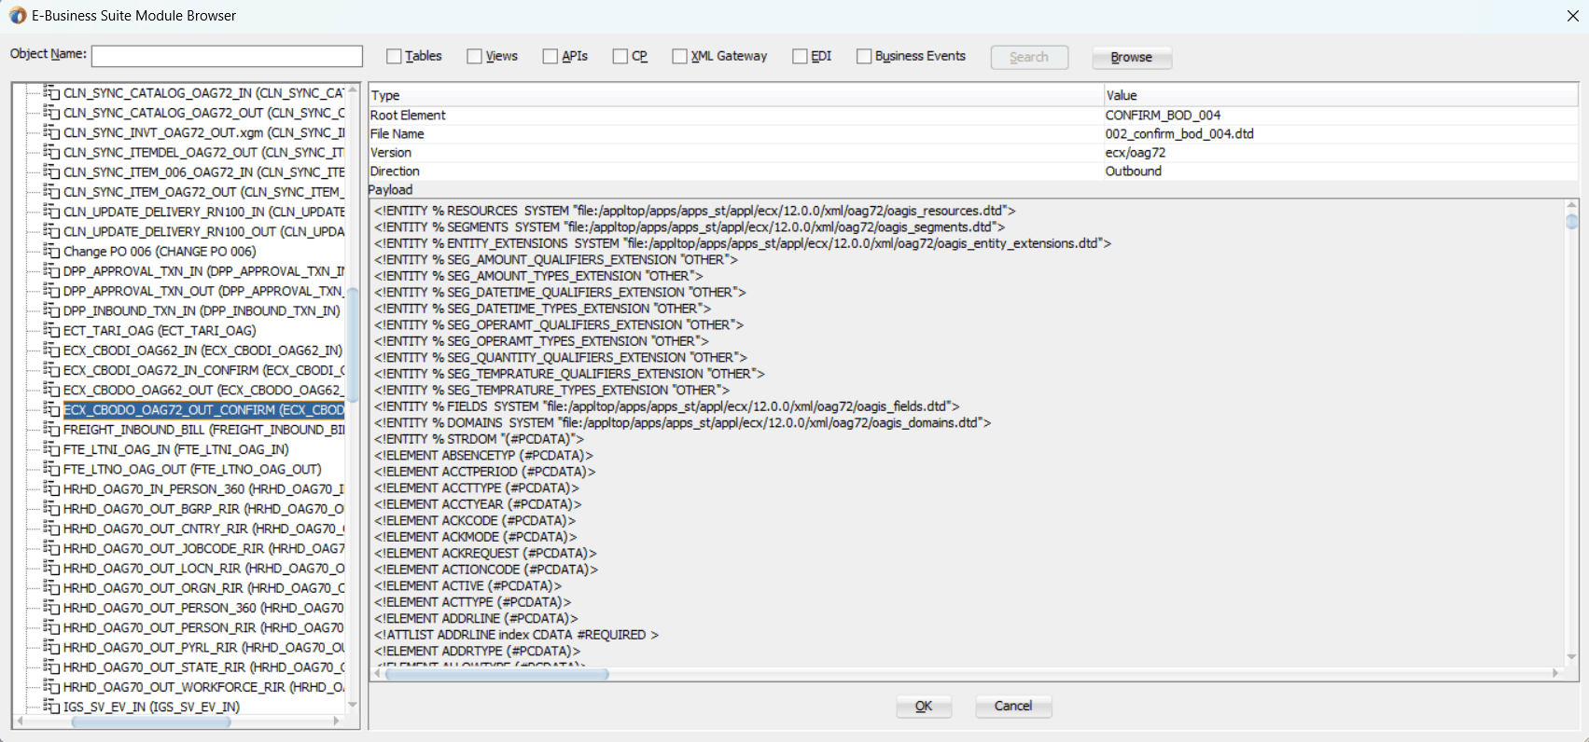The height and width of the screenshot is (742, 1589).
Task: Click the Cancel button
Action: [1013, 706]
